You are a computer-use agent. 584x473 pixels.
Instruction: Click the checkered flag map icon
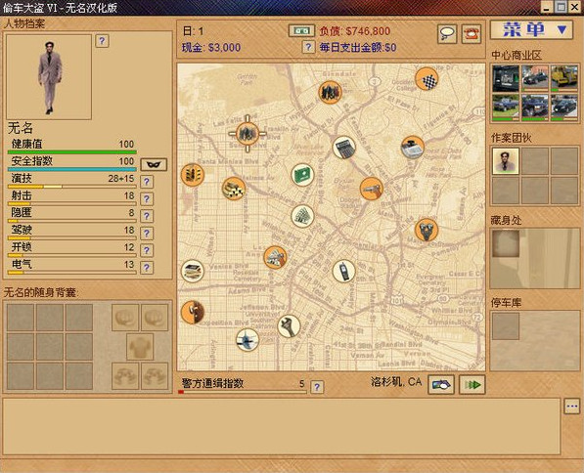[427, 79]
